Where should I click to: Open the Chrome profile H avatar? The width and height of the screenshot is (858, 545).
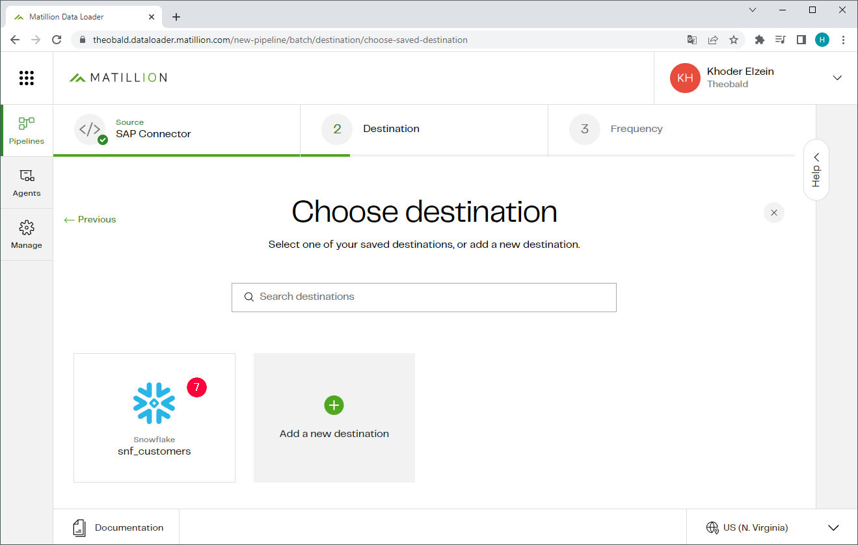pos(822,40)
